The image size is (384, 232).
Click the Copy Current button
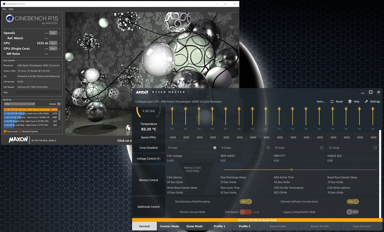pos(361,226)
